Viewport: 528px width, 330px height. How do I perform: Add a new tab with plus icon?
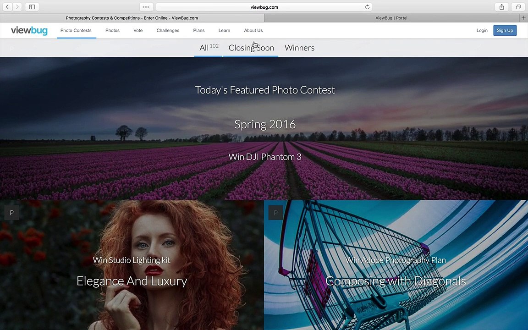[523, 18]
